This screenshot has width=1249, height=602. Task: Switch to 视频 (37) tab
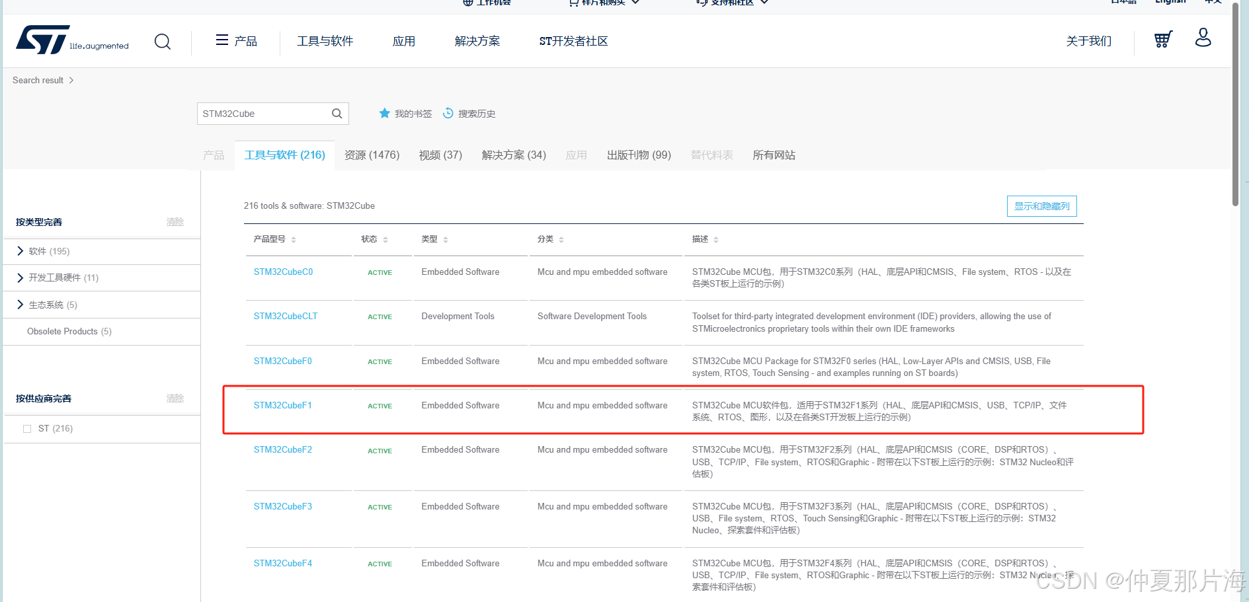click(x=440, y=155)
